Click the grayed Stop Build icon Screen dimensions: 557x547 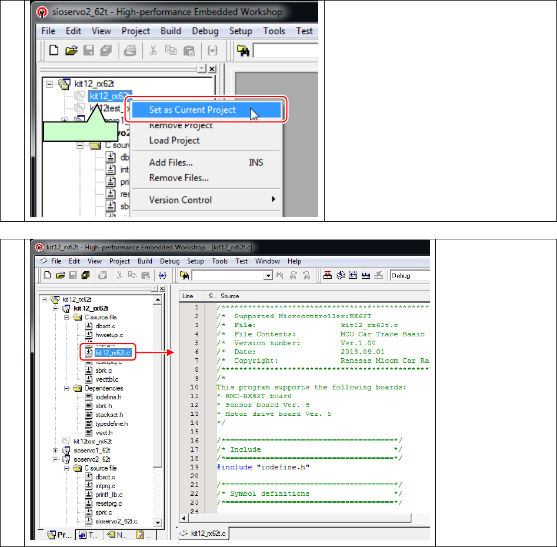coord(379,275)
